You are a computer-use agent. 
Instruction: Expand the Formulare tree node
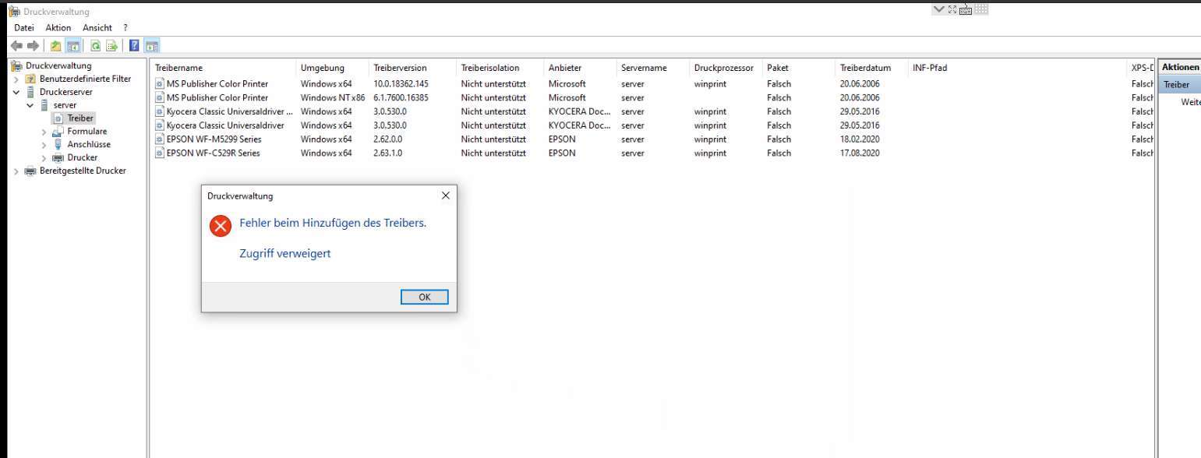(44, 132)
